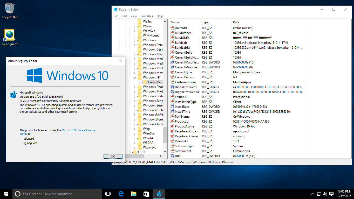
Task: Click OK in About Registry Editor dialog
Action: click(x=113, y=157)
